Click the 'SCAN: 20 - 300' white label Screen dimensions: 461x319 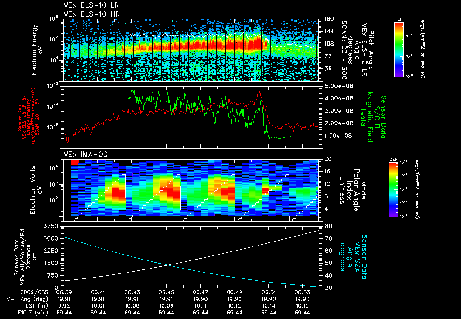(x=344, y=50)
